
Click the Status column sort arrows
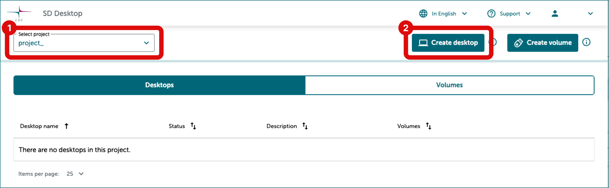pyautogui.click(x=193, y=126)
